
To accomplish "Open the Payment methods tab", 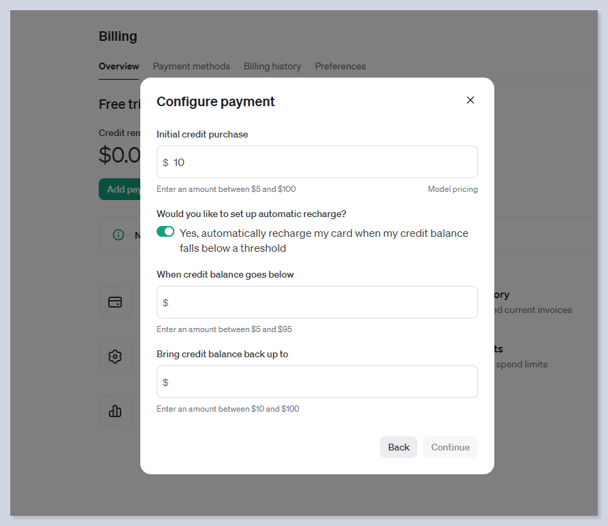I will point(191,67).
